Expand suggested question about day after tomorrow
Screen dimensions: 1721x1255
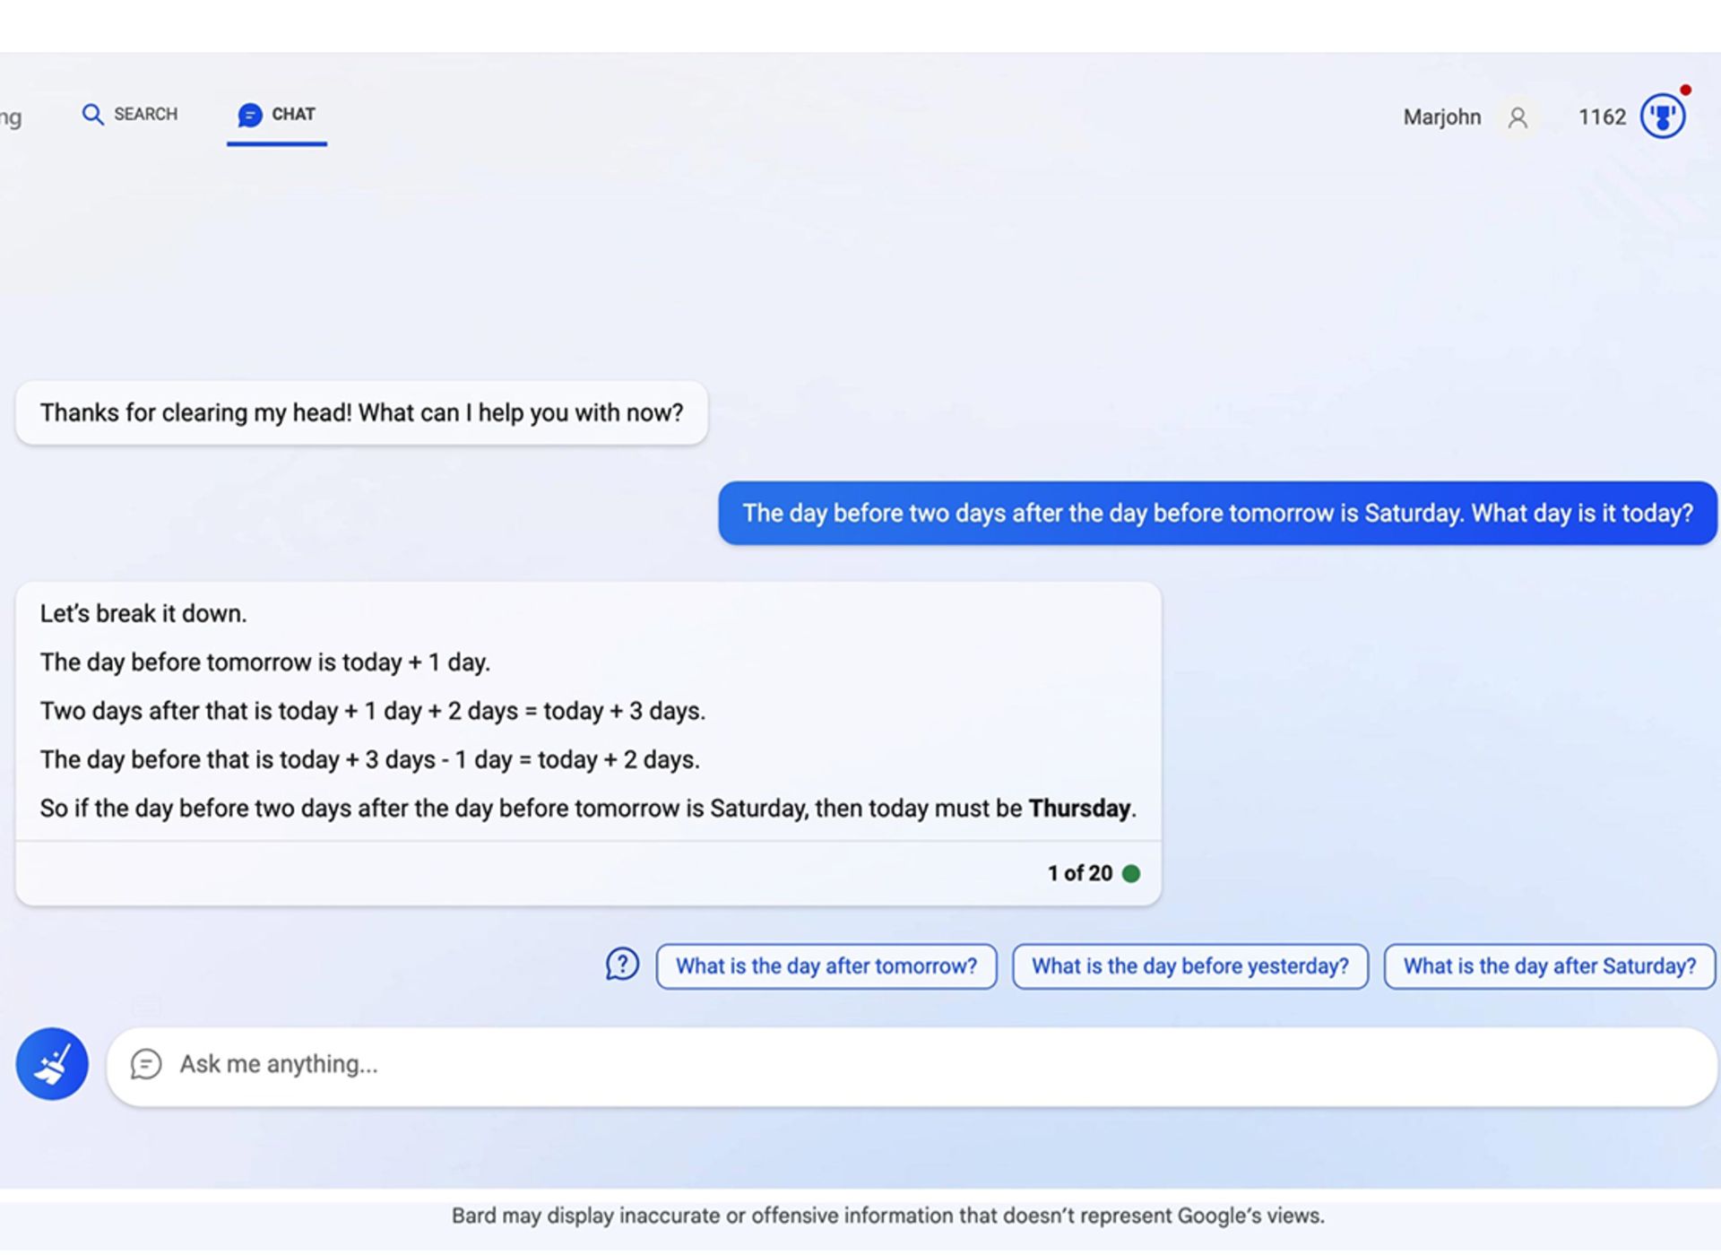[827, 965]
